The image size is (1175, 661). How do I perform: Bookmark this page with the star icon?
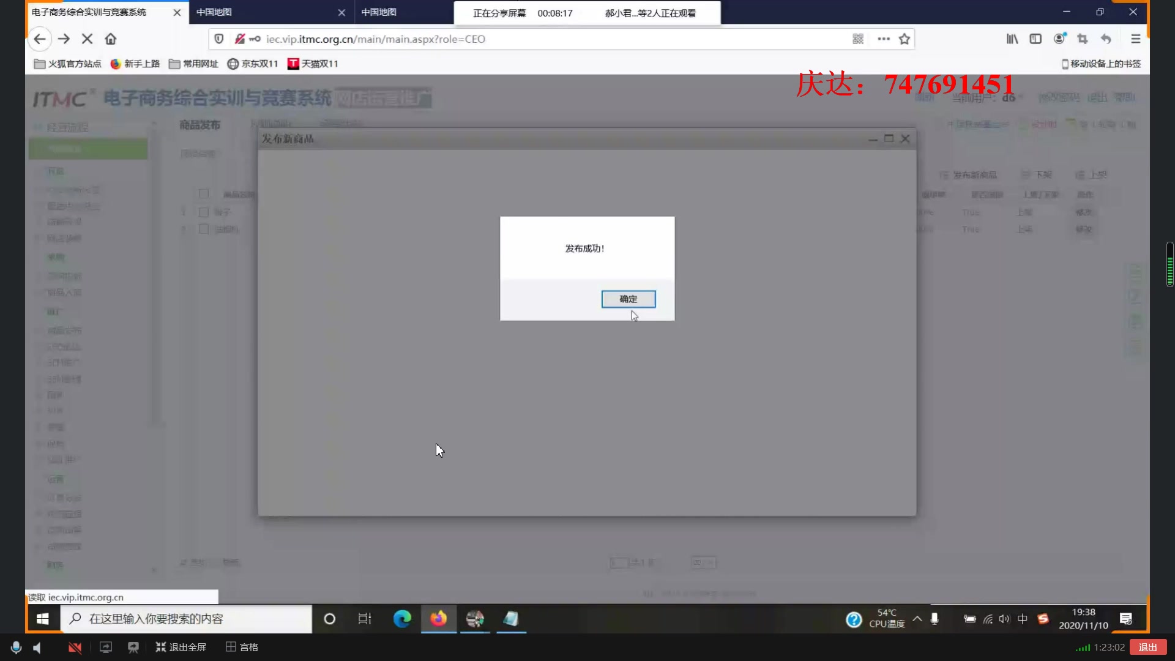905,39
